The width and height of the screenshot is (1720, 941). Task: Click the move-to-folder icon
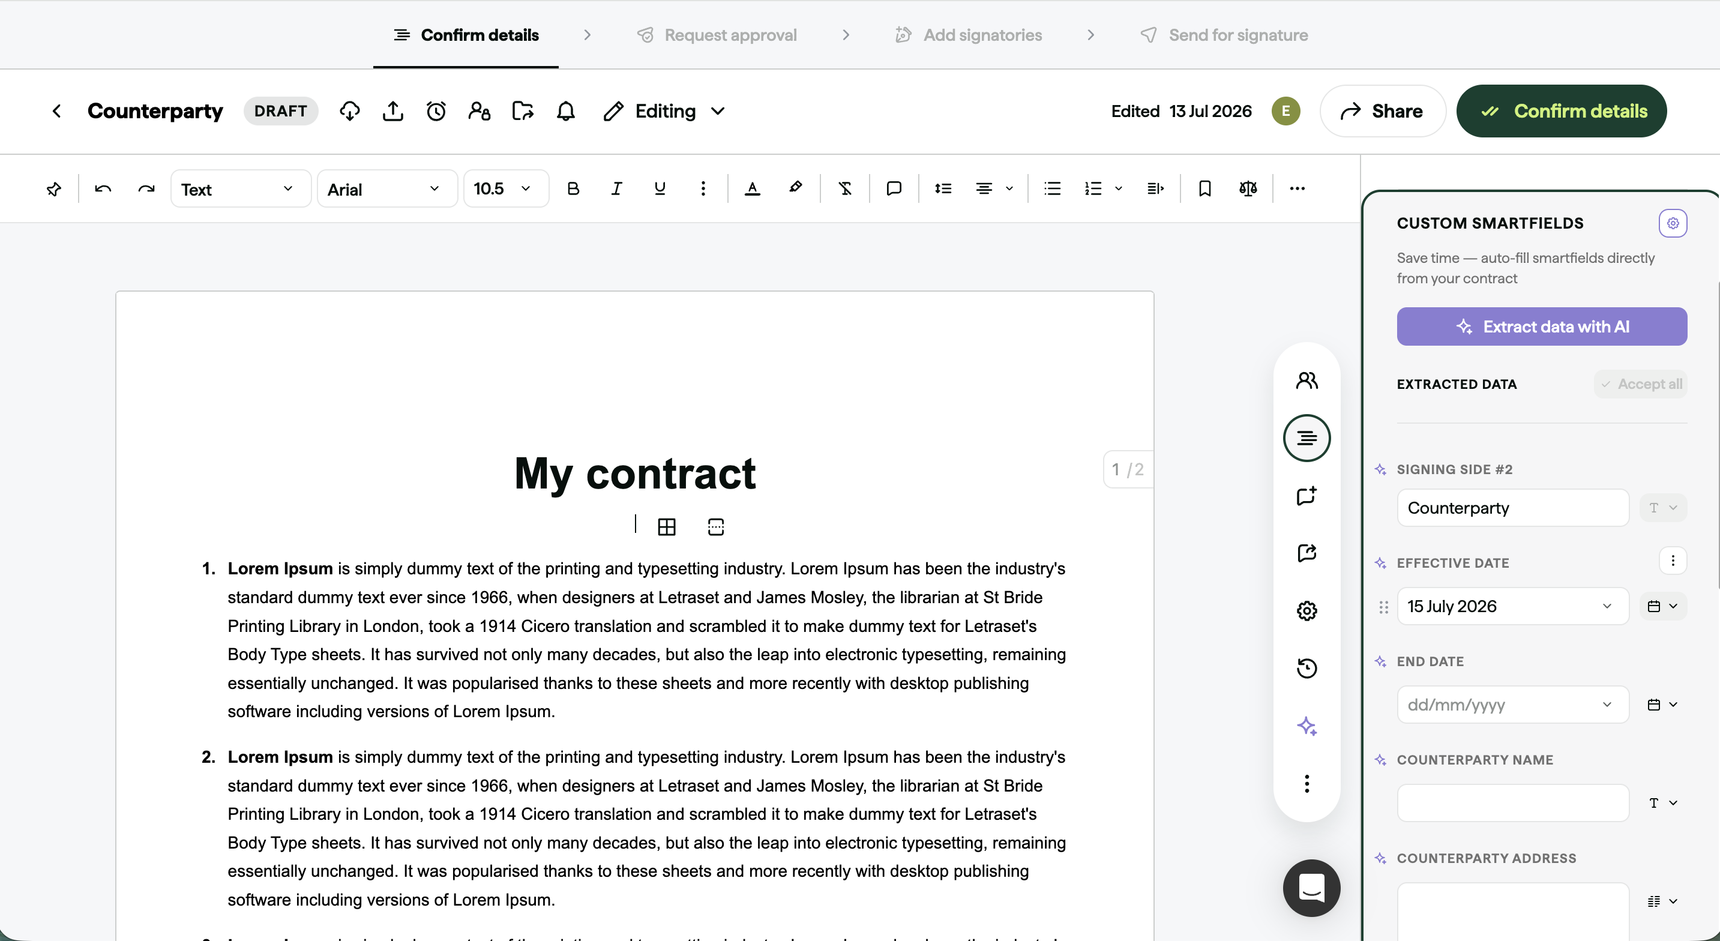tap(523, 111)
